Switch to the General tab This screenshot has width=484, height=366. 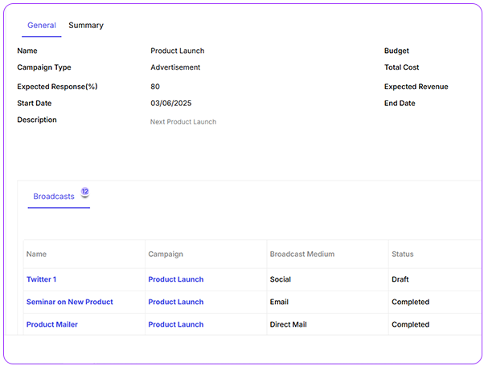(41, 26)
